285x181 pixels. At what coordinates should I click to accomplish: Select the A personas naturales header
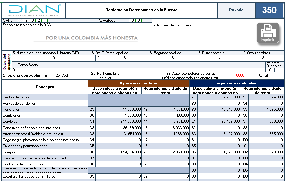[x=237, y=83]
